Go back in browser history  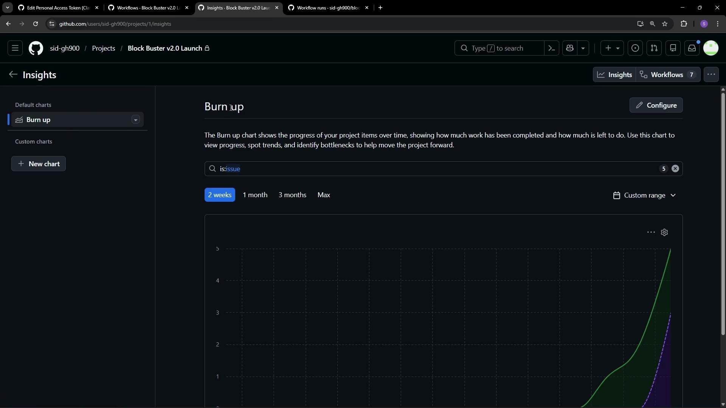click(x=8, y=24)
